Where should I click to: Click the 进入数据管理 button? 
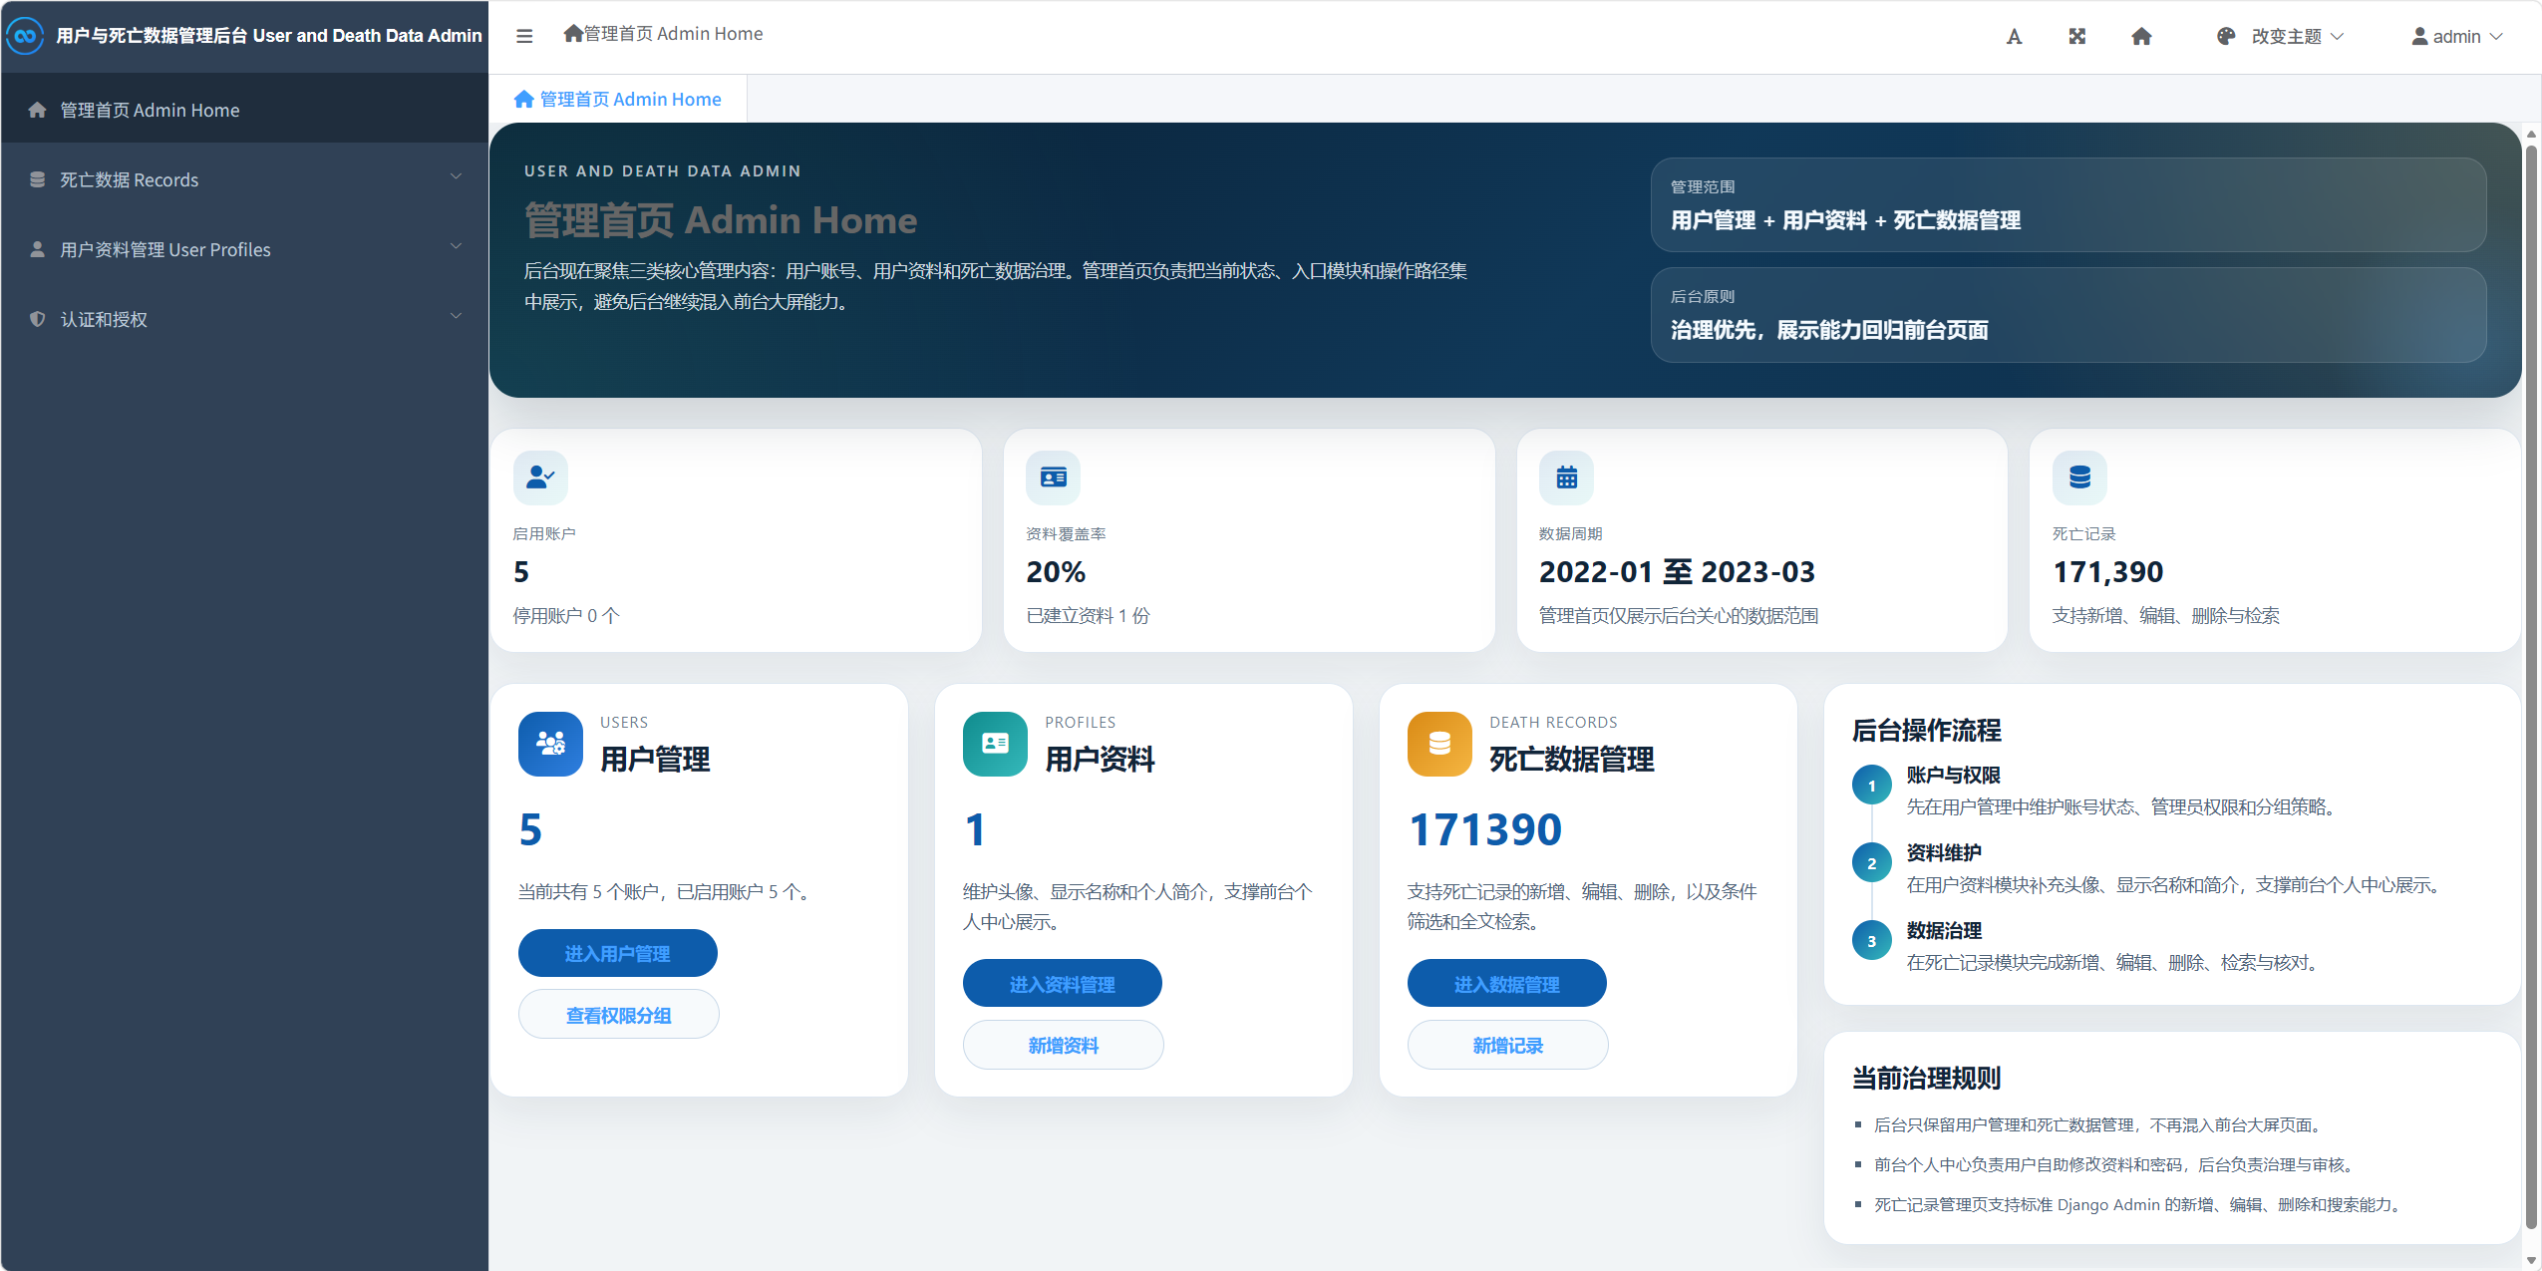click(1506, 984)
